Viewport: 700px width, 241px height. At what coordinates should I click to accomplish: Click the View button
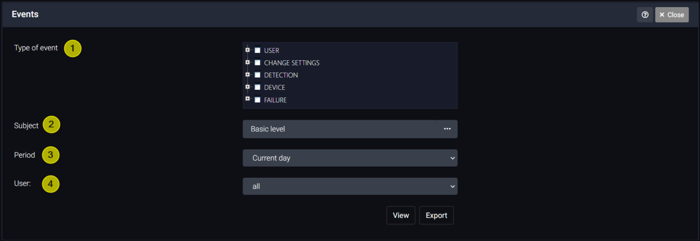[x=401, y=215]
